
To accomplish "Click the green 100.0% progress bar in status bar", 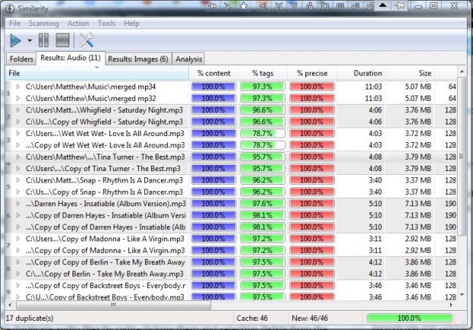I will pos(410,318).
